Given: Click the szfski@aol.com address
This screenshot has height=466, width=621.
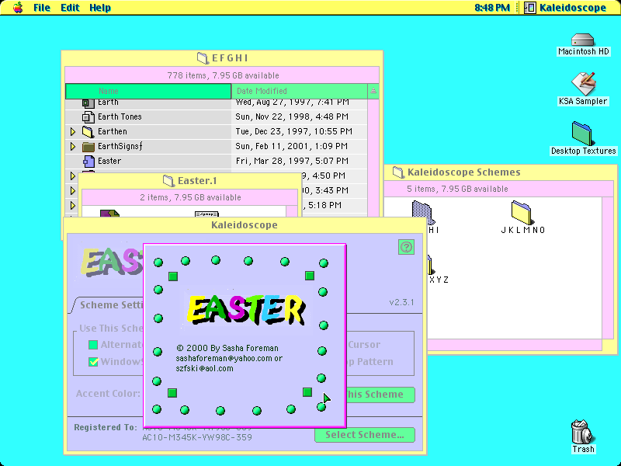Looking at the screenshot, I should point(204,368).
